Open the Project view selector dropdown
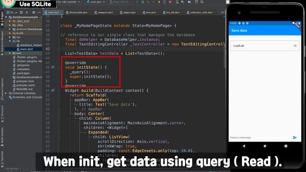This screenshot has width=306, height=172. [x=12, y=12]
